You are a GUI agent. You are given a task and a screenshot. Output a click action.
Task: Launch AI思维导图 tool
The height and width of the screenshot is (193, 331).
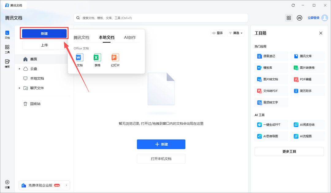coord(271,136)
